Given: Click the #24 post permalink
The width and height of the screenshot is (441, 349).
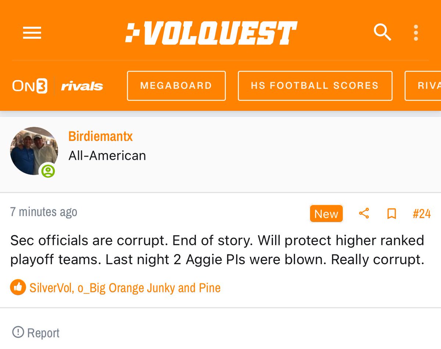Looking at the screenshot, I should pos(421,213).
